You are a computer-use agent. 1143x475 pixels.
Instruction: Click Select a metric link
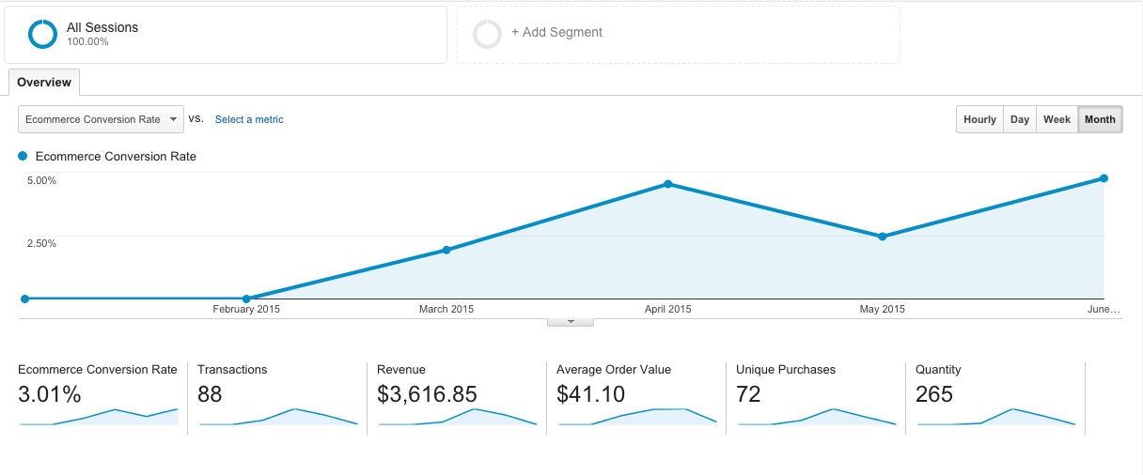point(249,119)
